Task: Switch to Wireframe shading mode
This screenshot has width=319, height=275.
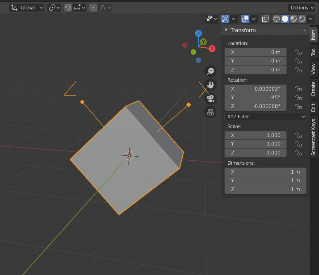Action: coord(277,19)
